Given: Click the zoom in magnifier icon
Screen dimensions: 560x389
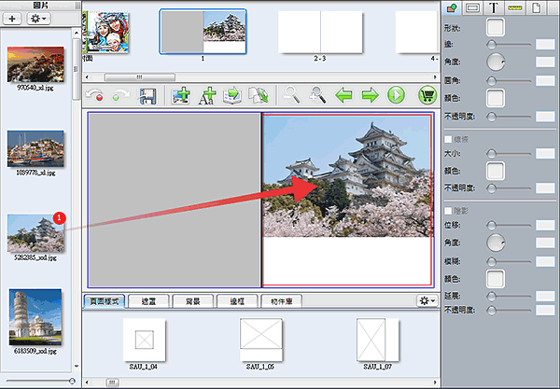Looking at the screenshot, I should (317, 96).
